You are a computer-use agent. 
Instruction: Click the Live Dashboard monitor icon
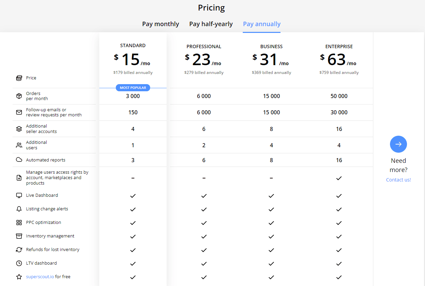pyautogui.click(x=19, y=195)
